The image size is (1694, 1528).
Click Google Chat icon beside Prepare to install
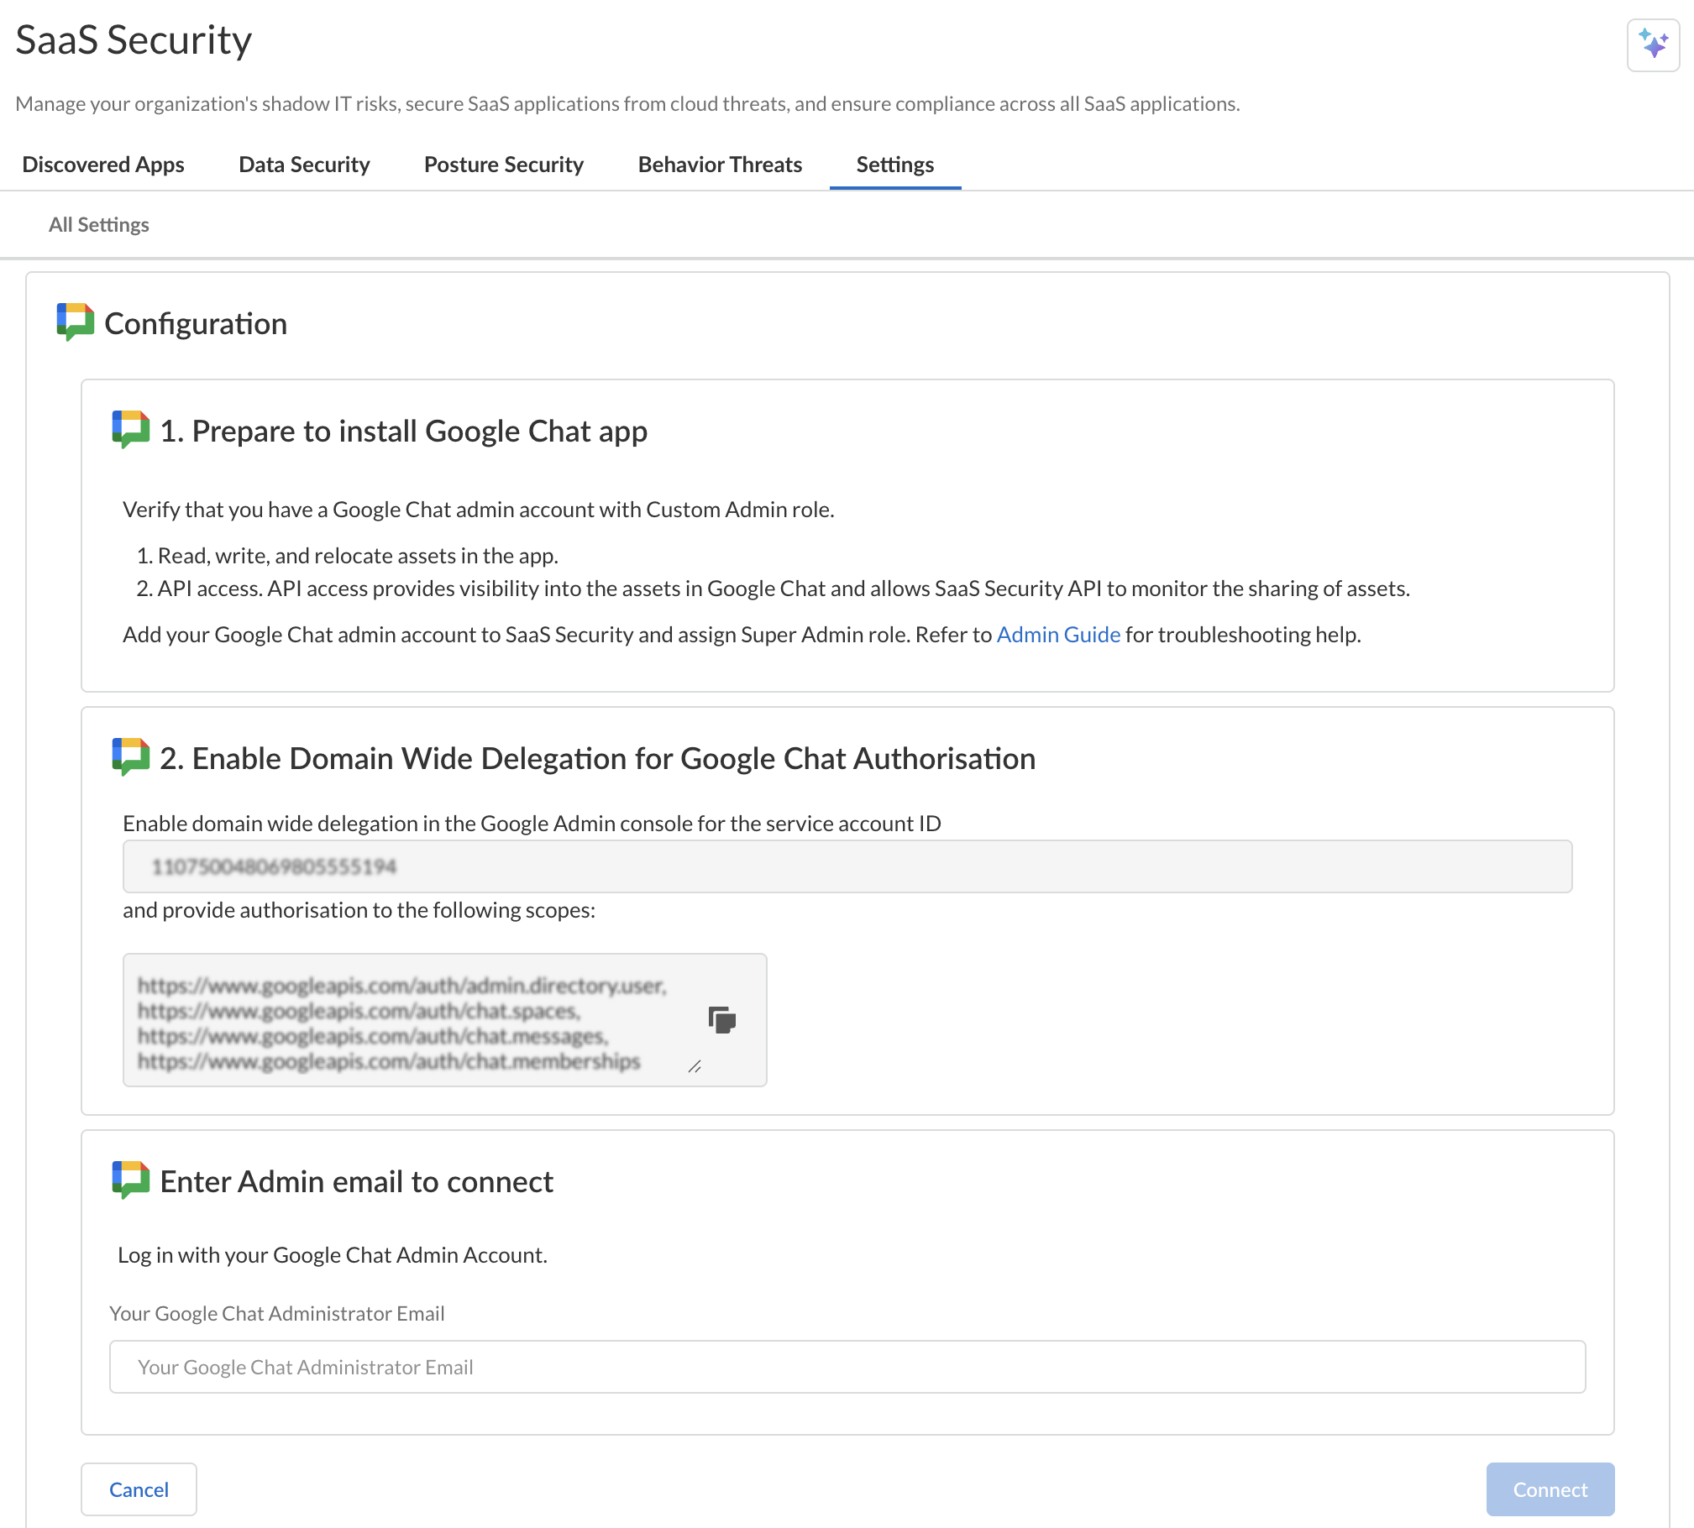pyautogui.click(x=130, y=430)
